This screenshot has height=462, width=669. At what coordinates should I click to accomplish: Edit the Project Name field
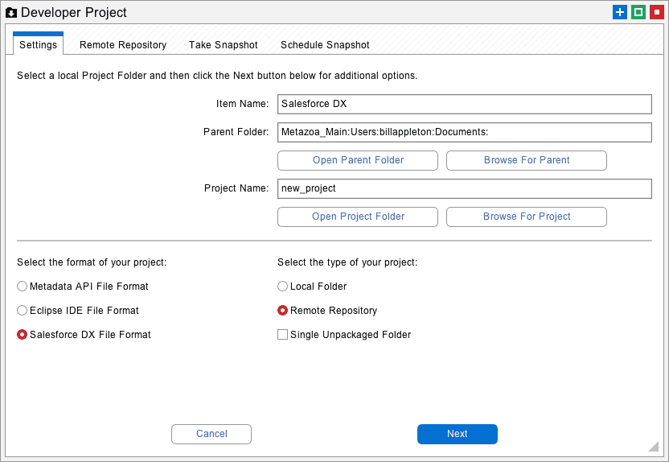464,188
